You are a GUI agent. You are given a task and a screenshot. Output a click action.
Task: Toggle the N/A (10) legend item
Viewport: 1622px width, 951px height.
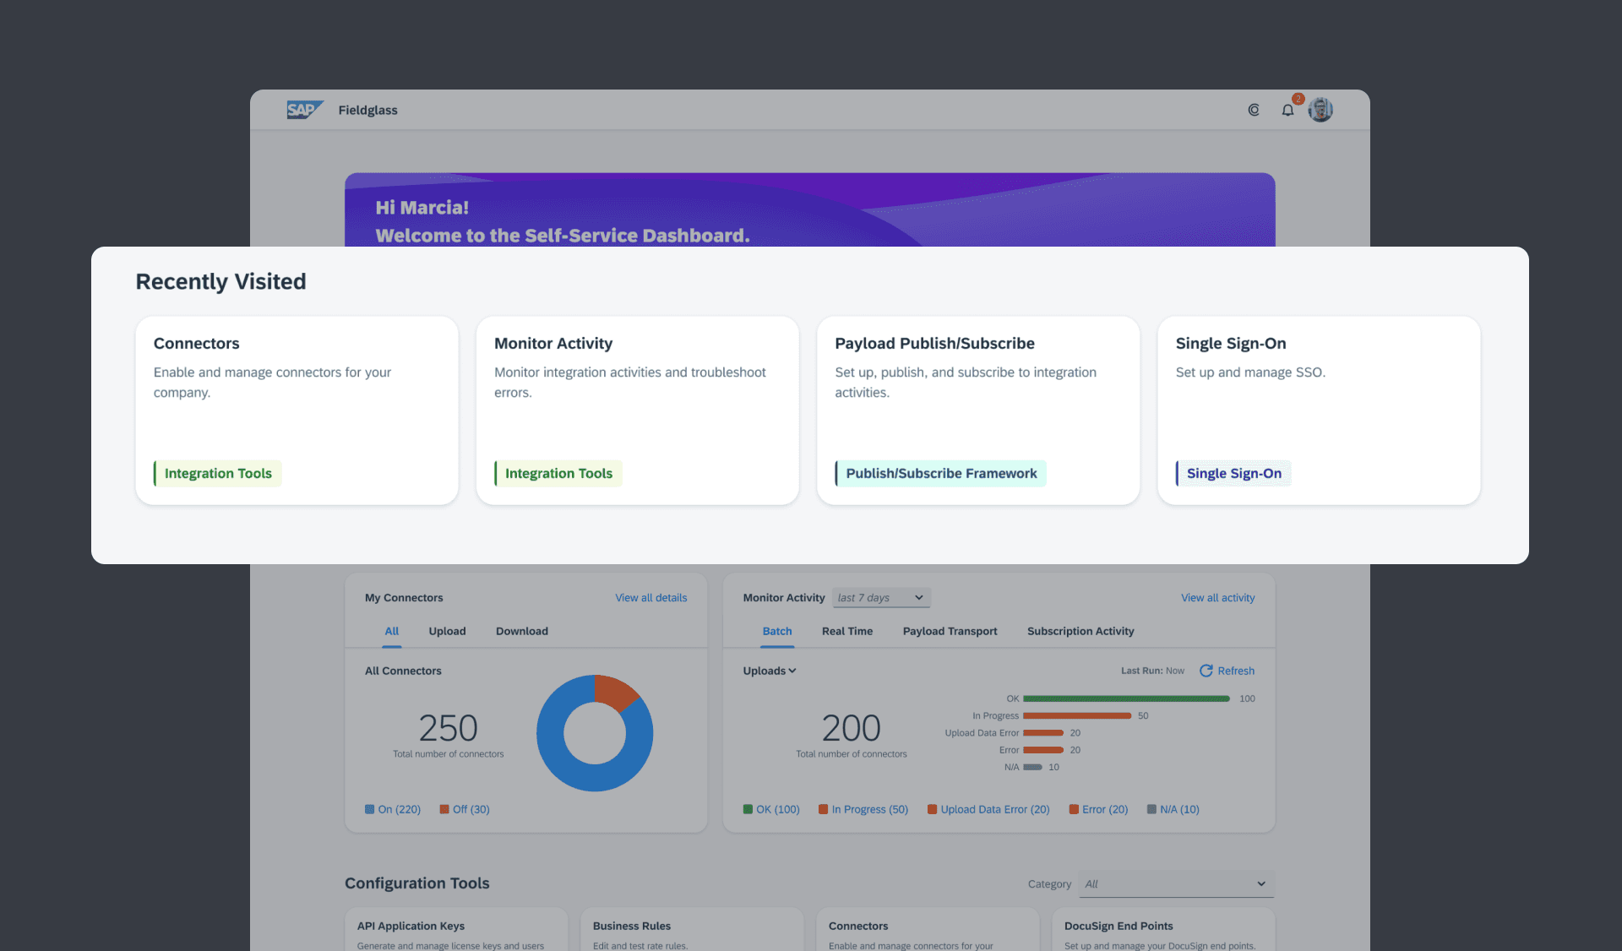[x=1173, y=809]
